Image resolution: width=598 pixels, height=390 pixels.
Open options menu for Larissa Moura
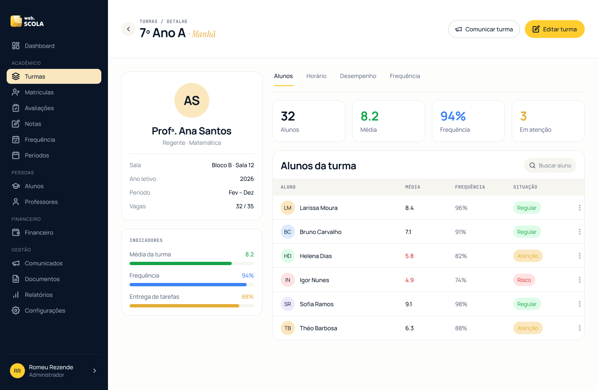579,208
